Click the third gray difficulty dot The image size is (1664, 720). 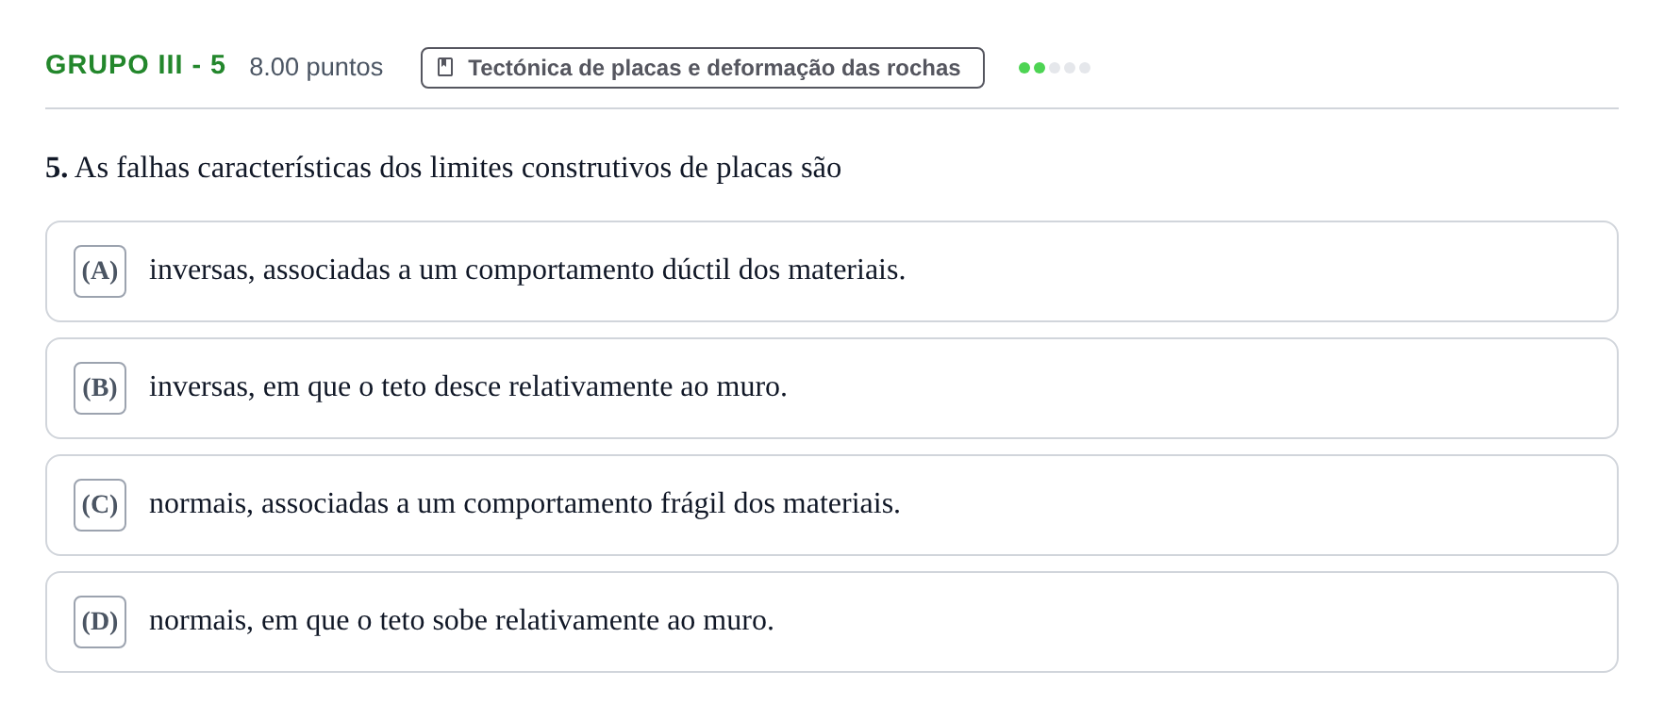[x=1055, y=68]
